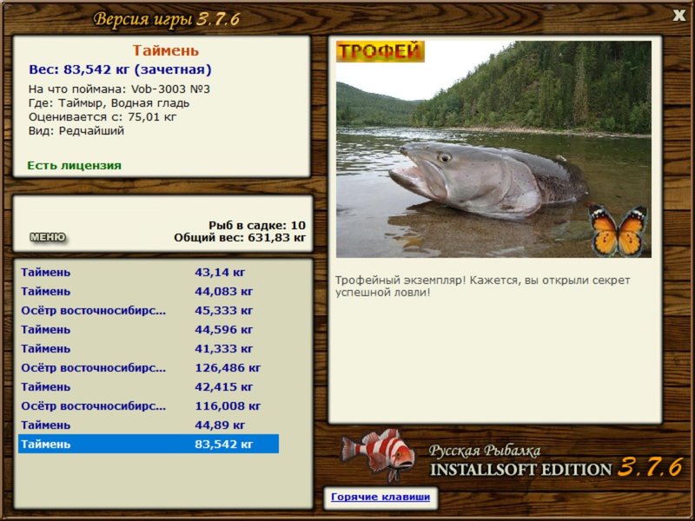Click the red striped fish logo
This screenshot has width=695, height=521.
click(378, 454)
